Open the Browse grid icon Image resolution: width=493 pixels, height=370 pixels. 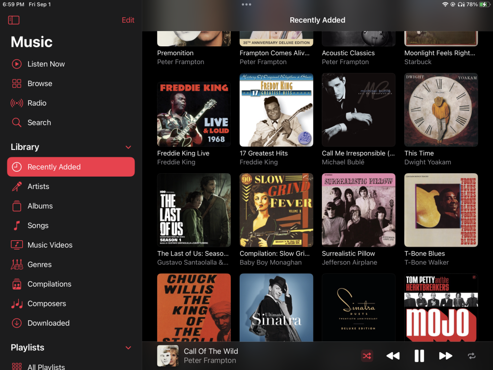(17, 83)
